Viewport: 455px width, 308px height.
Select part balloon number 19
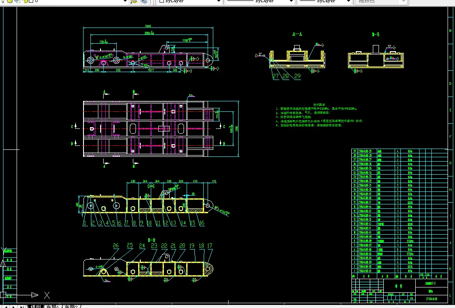[192, 246]
